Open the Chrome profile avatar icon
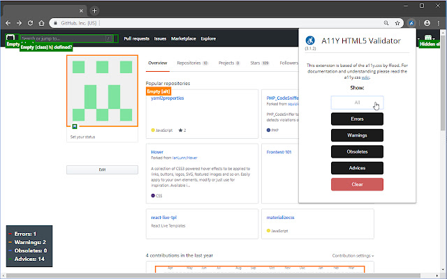Image resolution: width=447 pixels, height=279 pixels. (427, 23)
